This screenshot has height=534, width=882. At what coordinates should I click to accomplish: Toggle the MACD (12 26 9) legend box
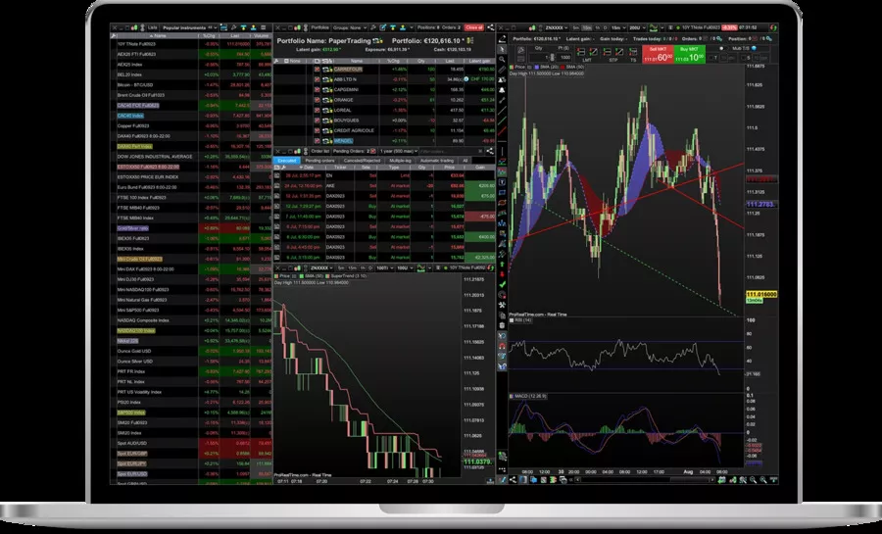(512, 396)
